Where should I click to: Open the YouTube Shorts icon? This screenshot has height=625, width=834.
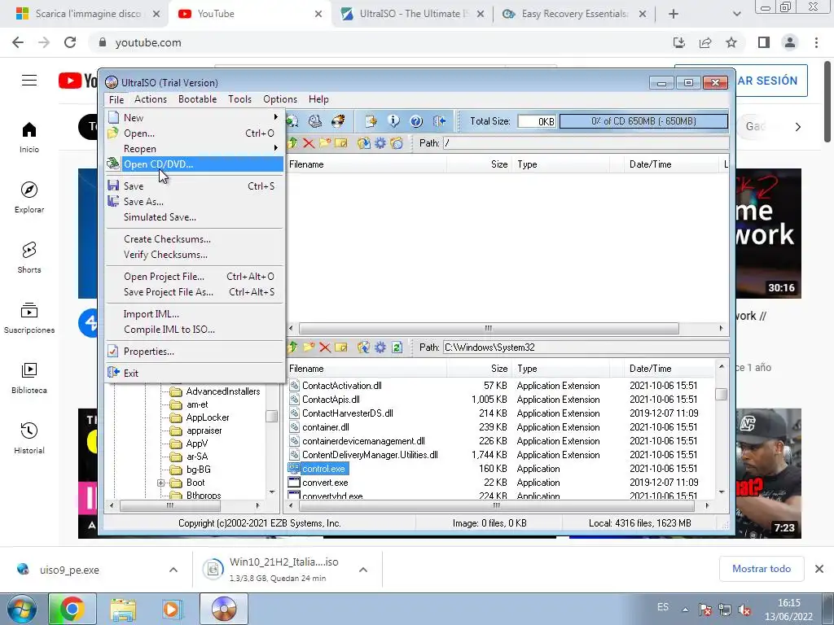pos(29,250)
